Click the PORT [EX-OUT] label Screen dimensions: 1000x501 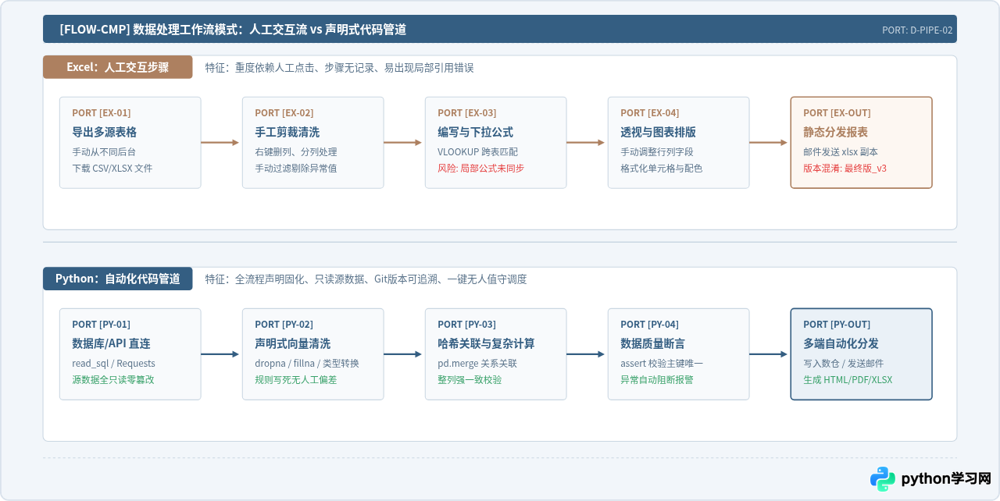[837, 113]
